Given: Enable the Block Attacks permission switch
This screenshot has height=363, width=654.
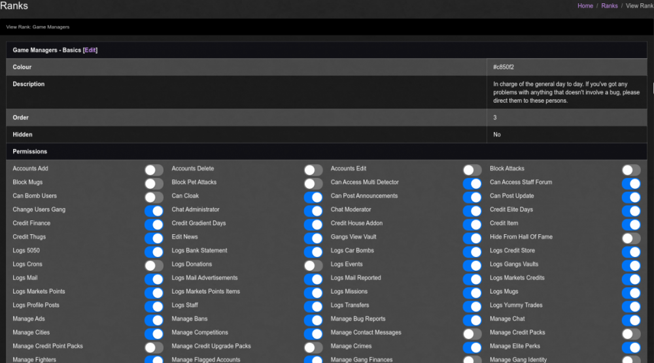Looking at the screenshot, I should [x=631, y=169].
